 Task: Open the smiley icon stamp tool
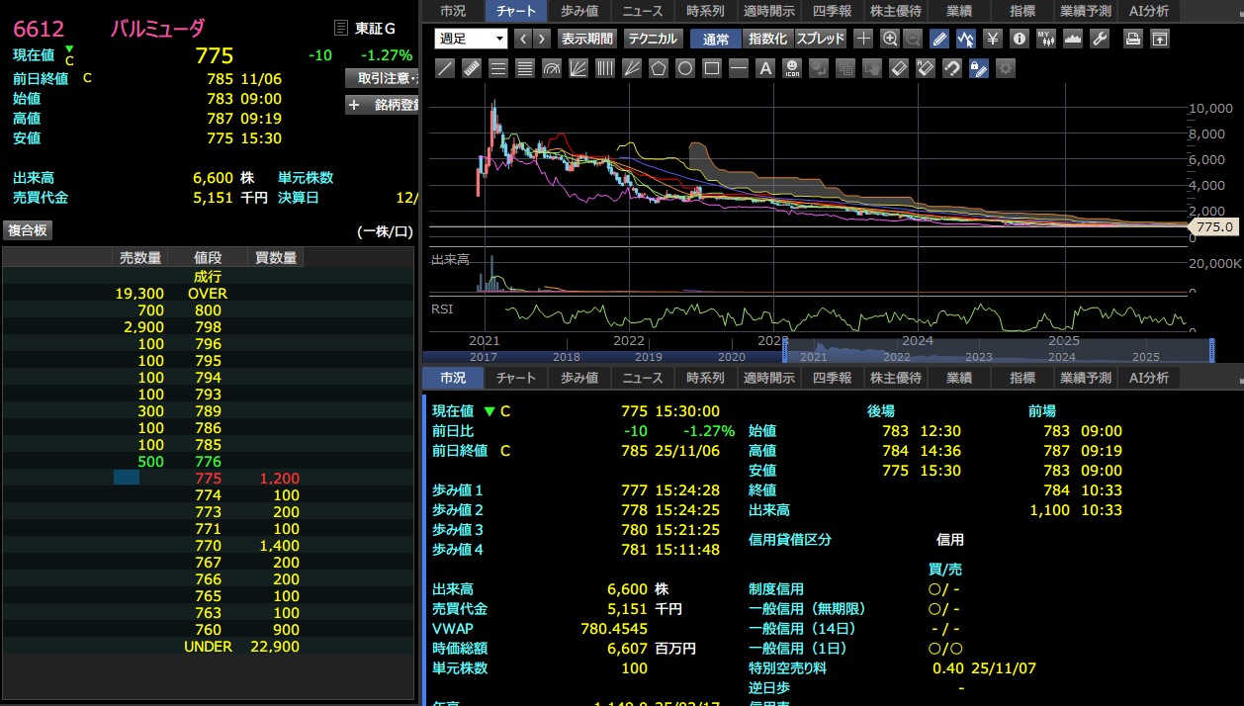point(792,68)
